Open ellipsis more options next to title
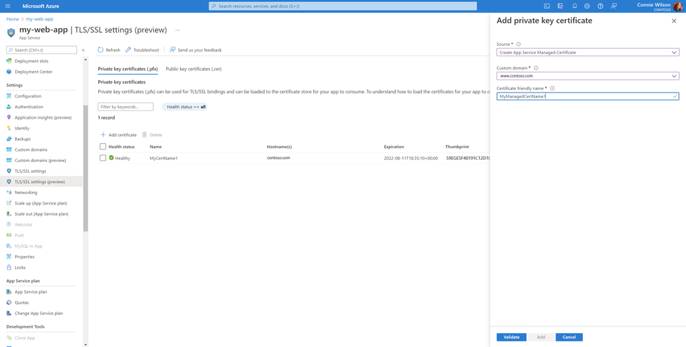 point(177,30)
